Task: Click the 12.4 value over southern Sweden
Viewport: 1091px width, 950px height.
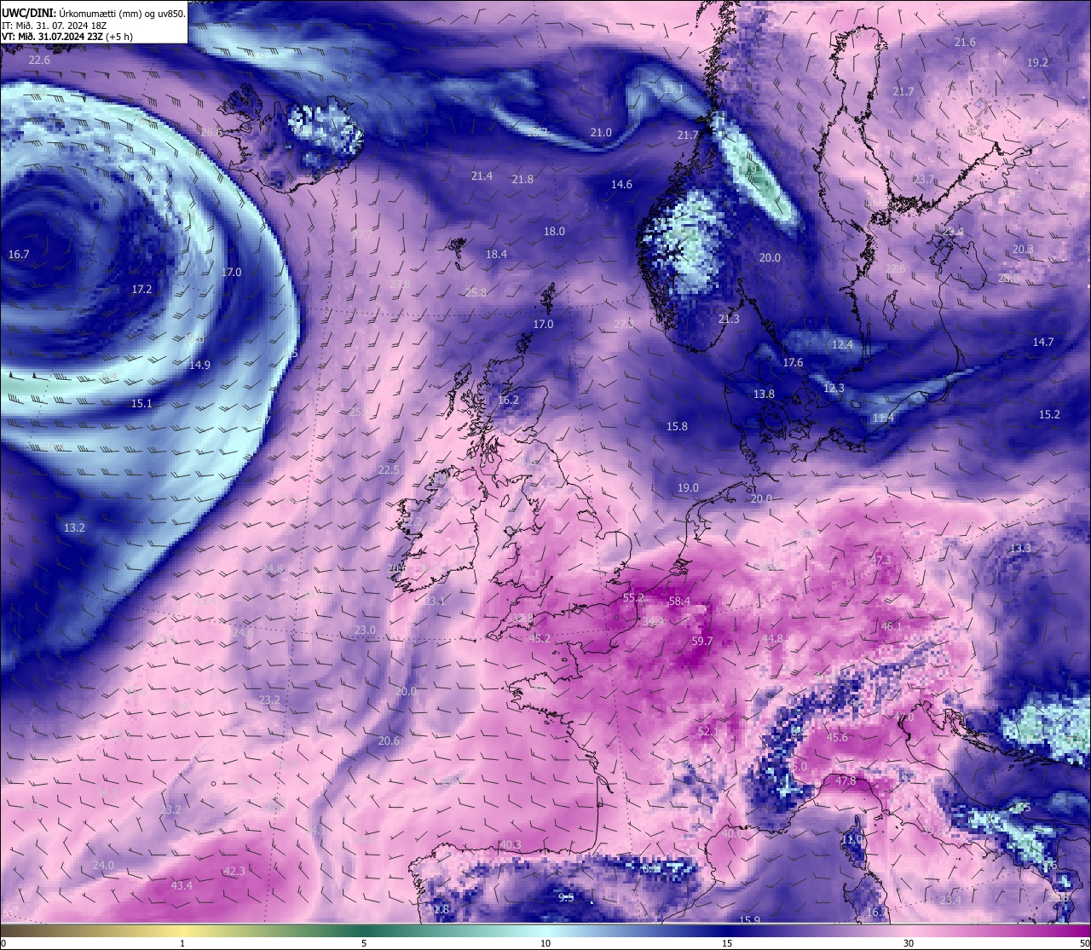Action: point(842,345)
